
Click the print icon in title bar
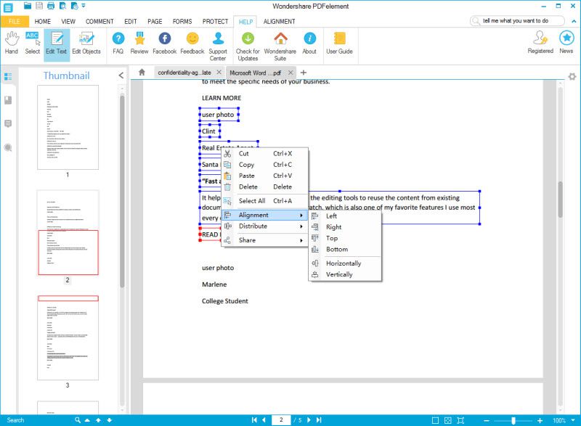coord(51,6)
